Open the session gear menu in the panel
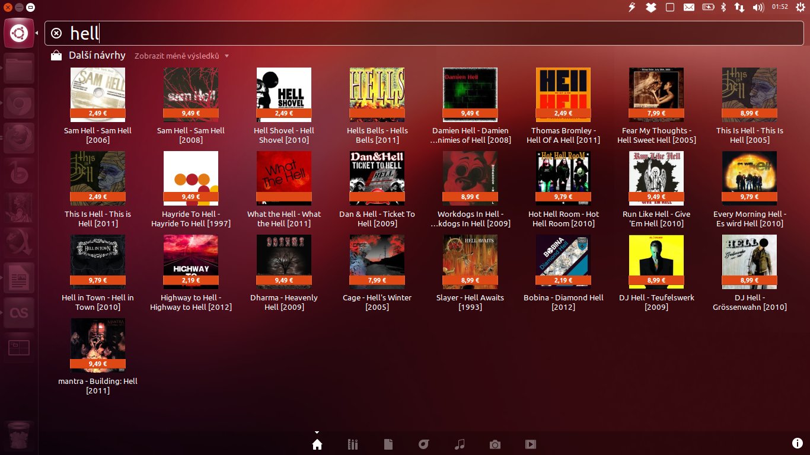The width and height of the screenshot is (810, 455). point(801,7)
